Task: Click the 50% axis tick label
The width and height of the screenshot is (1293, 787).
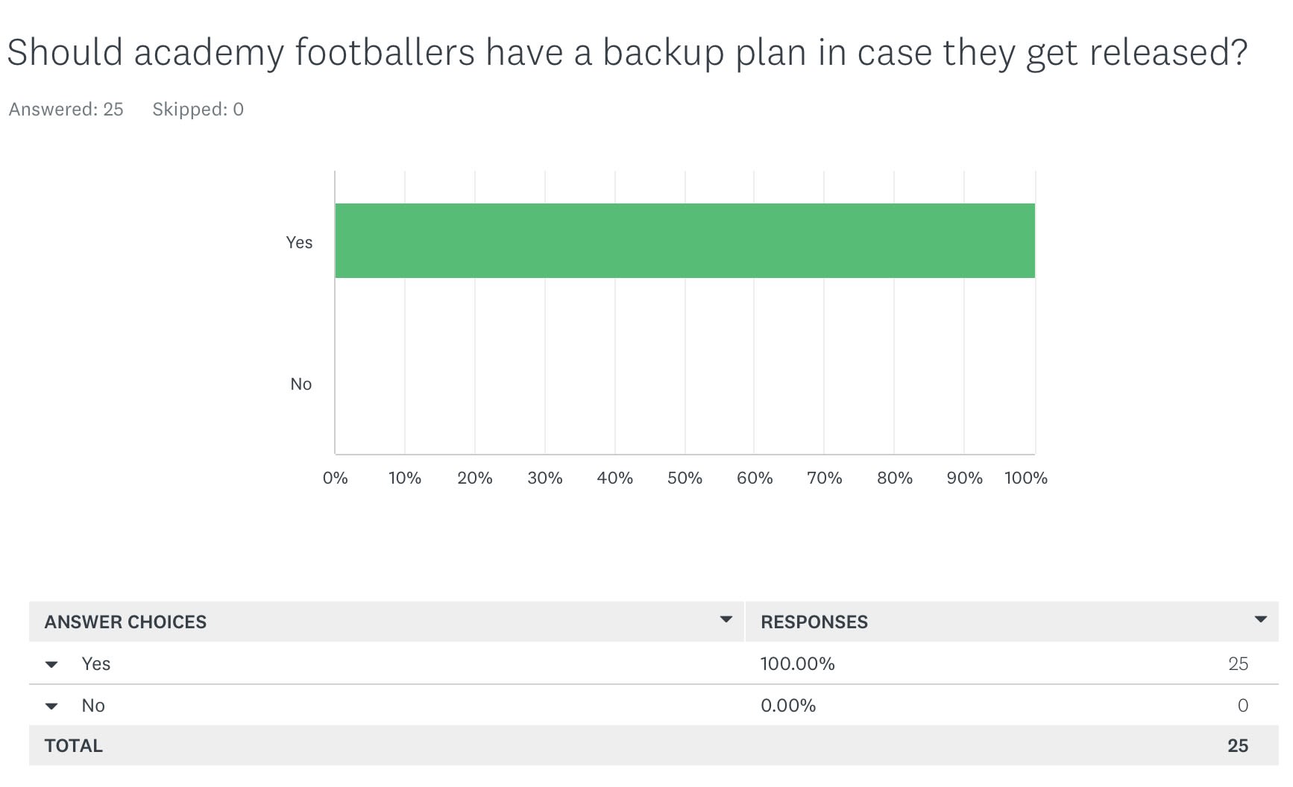Action: pyautogui.click(x=685, y=478)
